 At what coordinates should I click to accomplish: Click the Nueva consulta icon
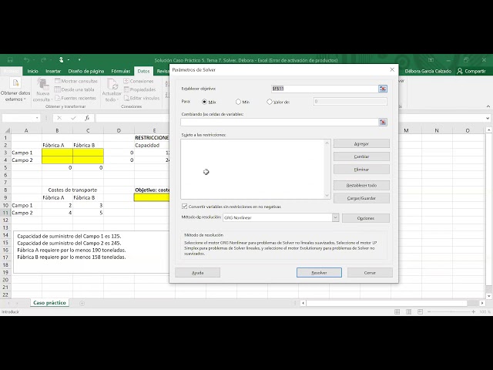click(x=42, y=84)
